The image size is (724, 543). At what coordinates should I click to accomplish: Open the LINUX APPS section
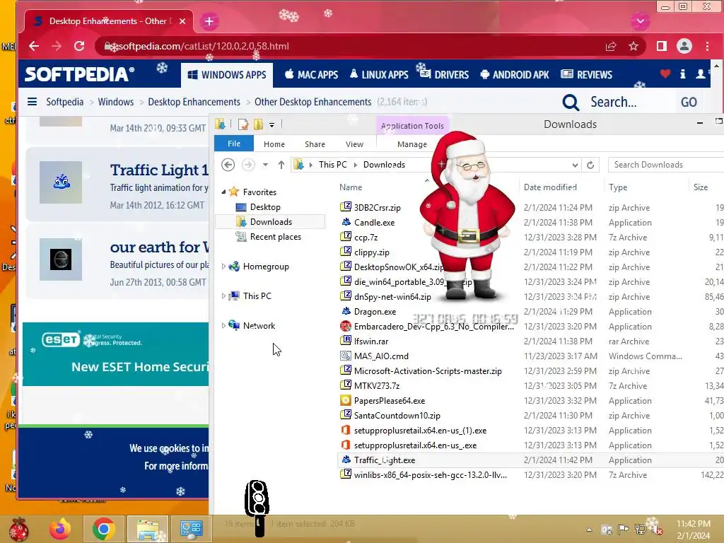[x=379, y=75]
